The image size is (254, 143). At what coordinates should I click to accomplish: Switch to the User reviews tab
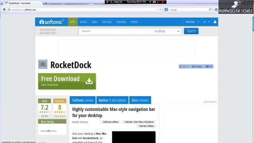(x=140, y=100)
